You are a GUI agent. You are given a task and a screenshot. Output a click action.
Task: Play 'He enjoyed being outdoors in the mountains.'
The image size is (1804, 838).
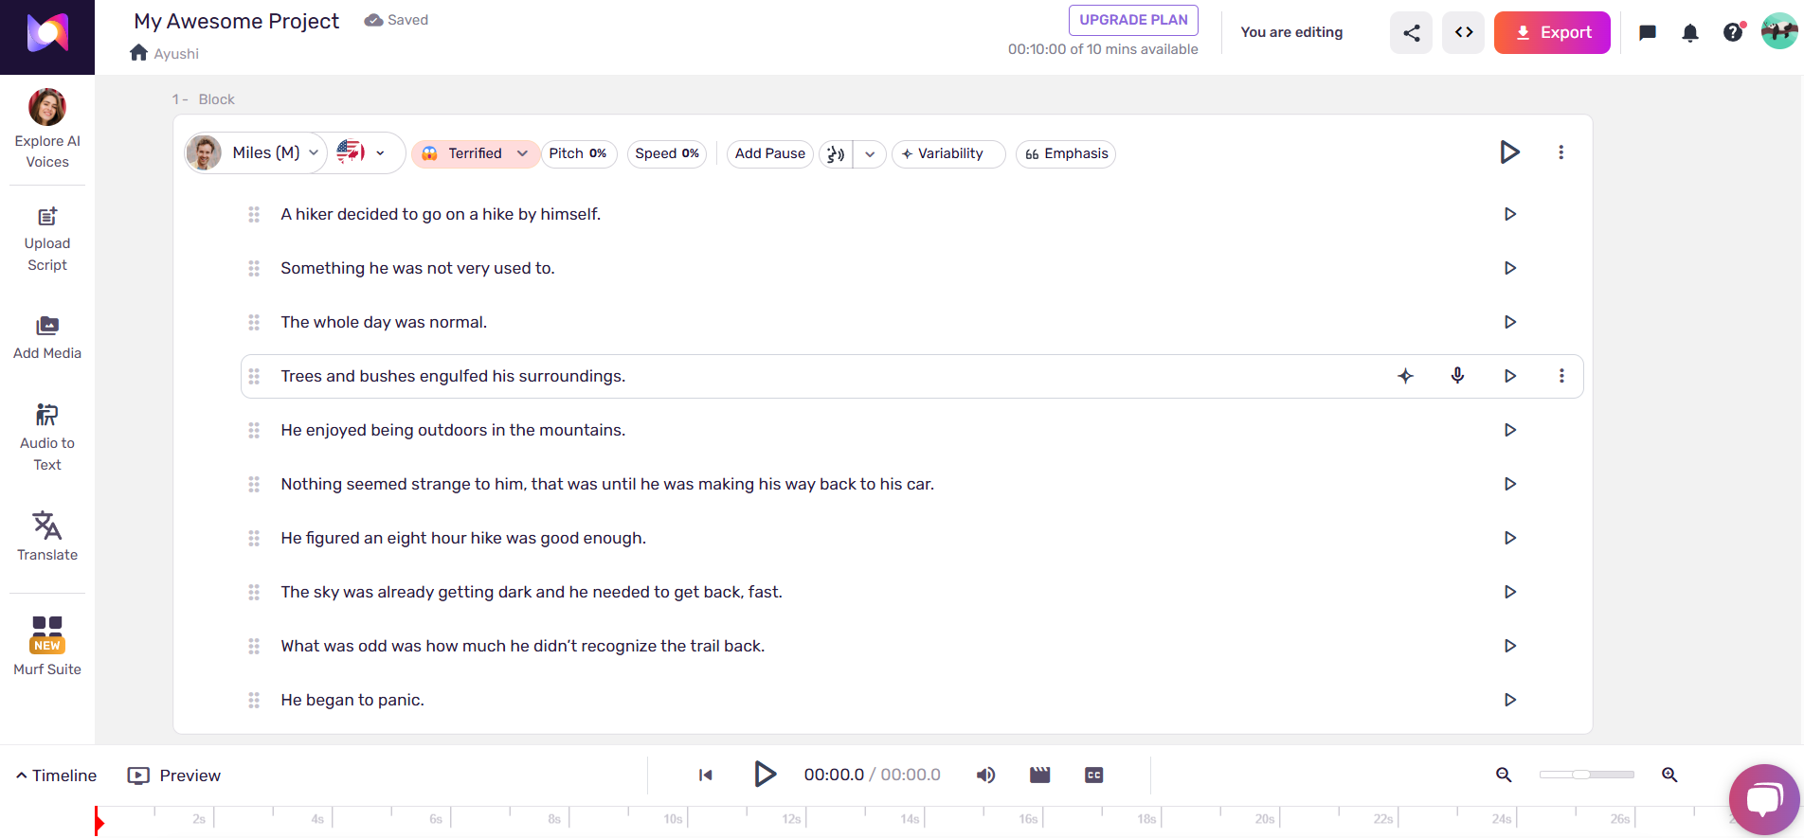click(1510, 430)
